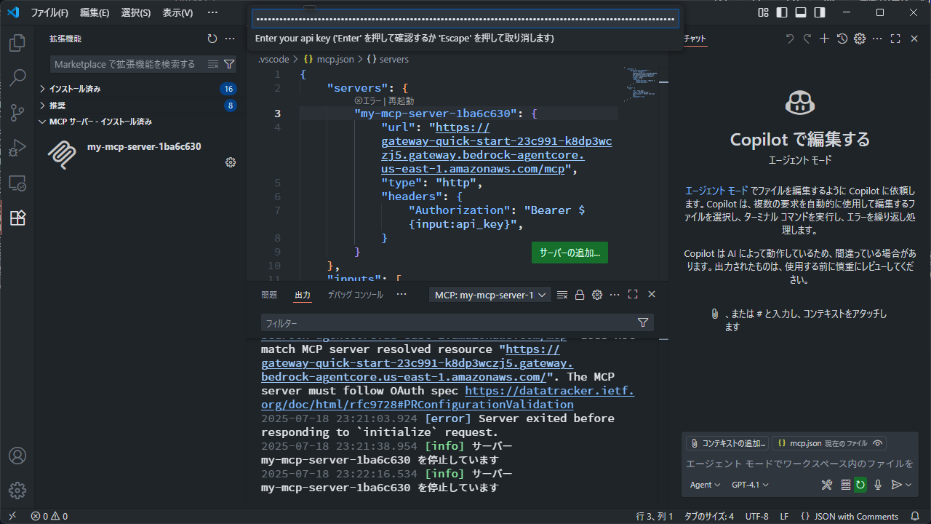Image resolution: width=931 pixels, height=524 pixels.
Task: Filter output with funnel icon
Action: [643, 322]
